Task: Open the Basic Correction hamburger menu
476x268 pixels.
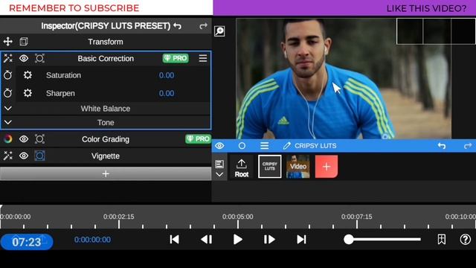Action: 203,58
